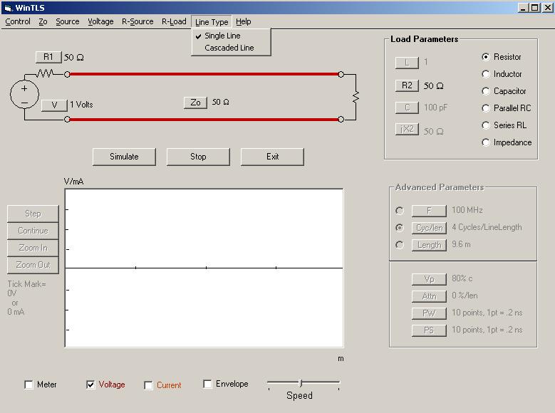Click the R2 load resistance button

point(407,85)
